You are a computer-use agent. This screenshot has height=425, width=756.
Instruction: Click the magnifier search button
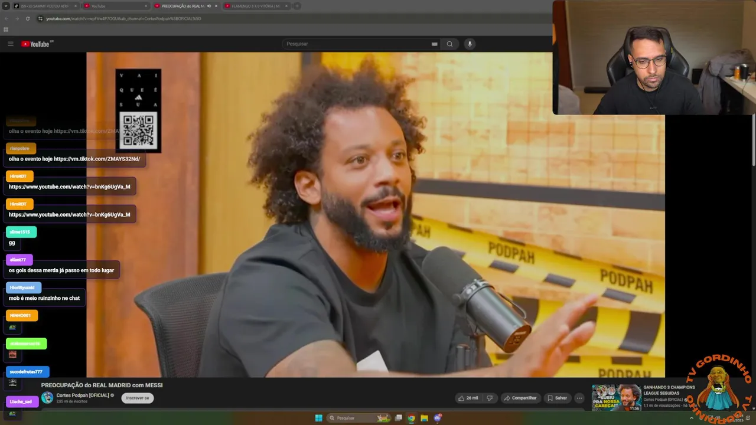(449, 44)
